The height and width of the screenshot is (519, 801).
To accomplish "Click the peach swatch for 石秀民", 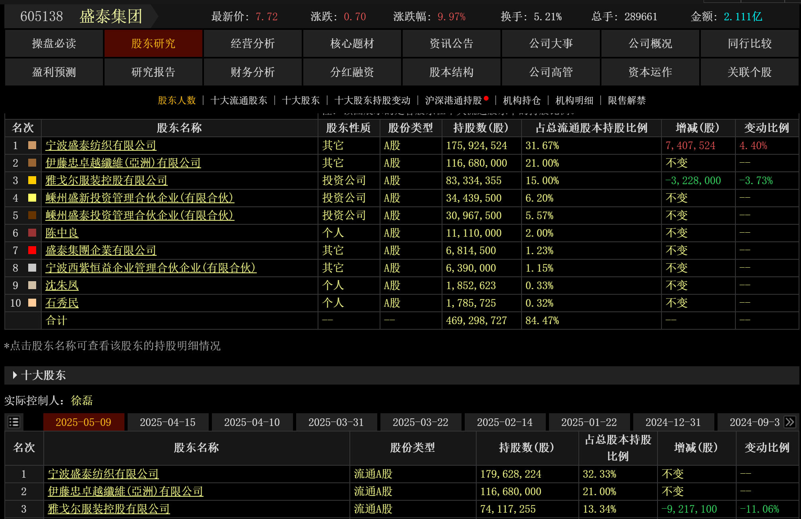I will tap(32, 303).
